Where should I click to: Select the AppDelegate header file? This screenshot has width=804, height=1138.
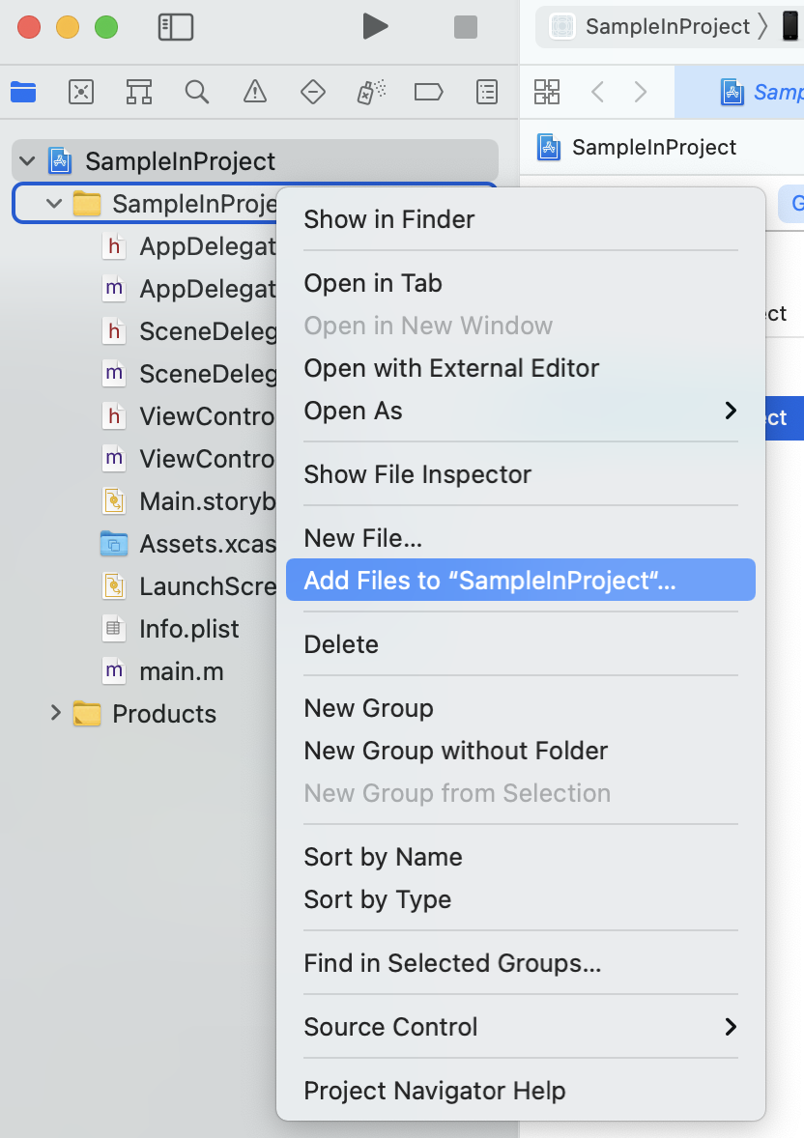[x=188, y=246]
